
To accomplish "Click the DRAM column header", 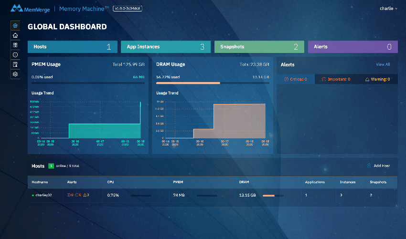I will [244, 182].
